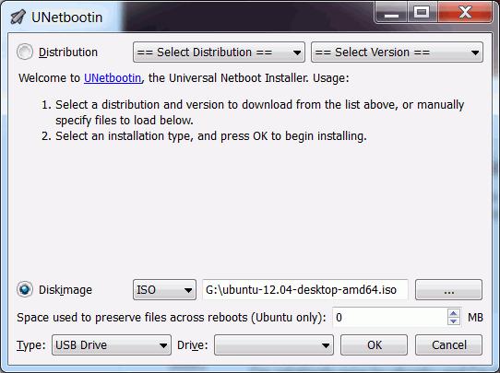Open the Select Version dropdown
This screenshot has width=500, height=373.
tap(397, 52)
